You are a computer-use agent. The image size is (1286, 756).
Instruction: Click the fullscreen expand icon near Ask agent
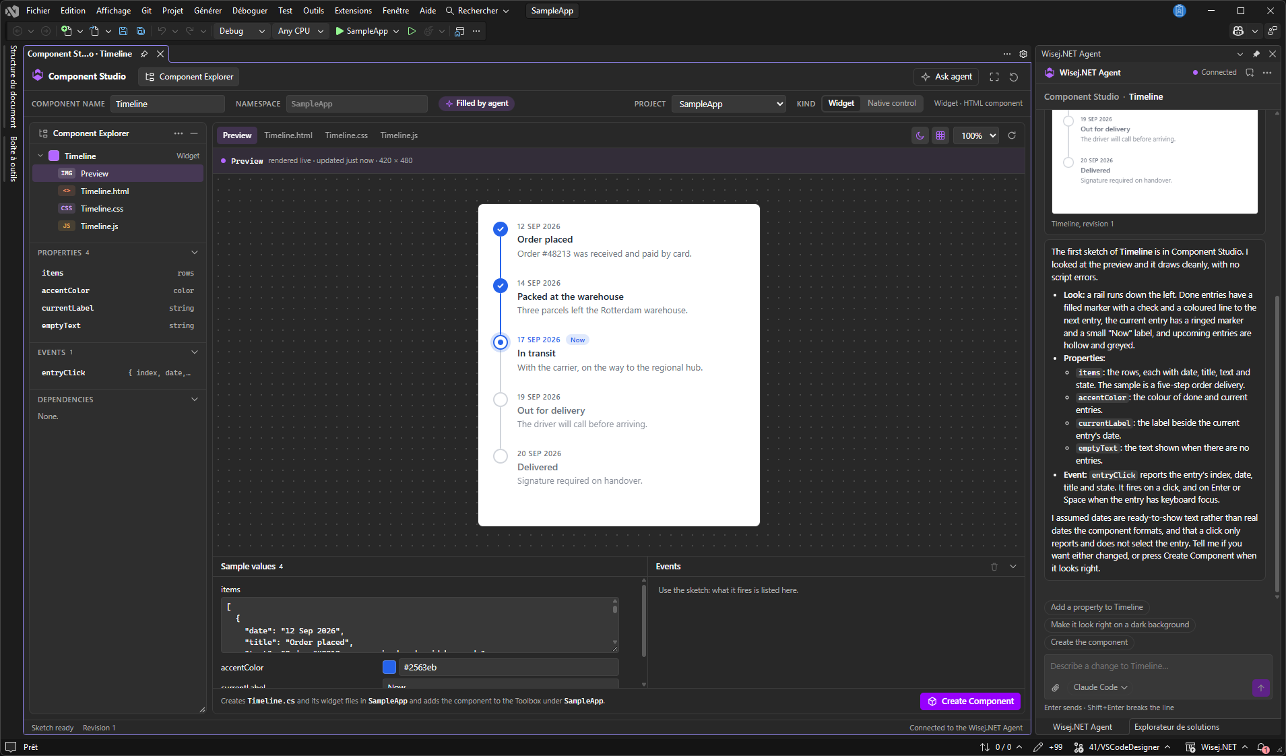[x=994, y=77]
